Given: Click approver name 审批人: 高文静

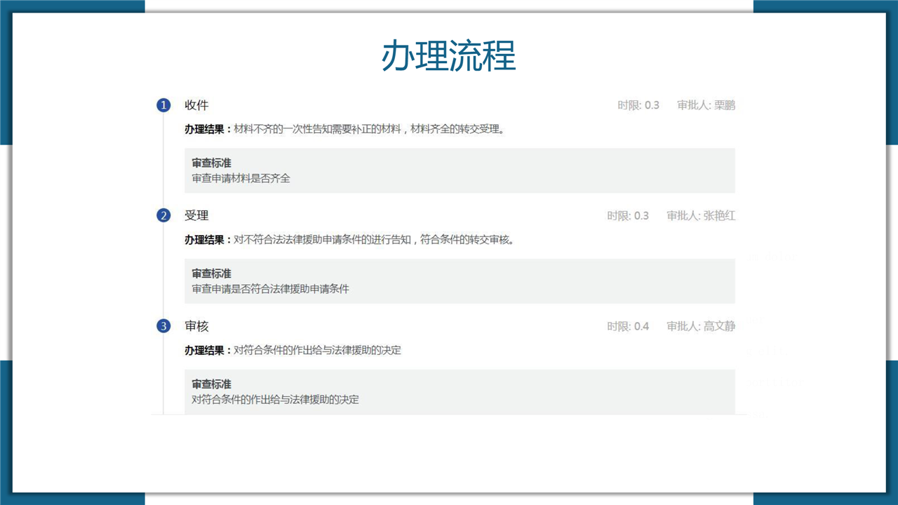Looking at the screenshot, I should point(701,326).
